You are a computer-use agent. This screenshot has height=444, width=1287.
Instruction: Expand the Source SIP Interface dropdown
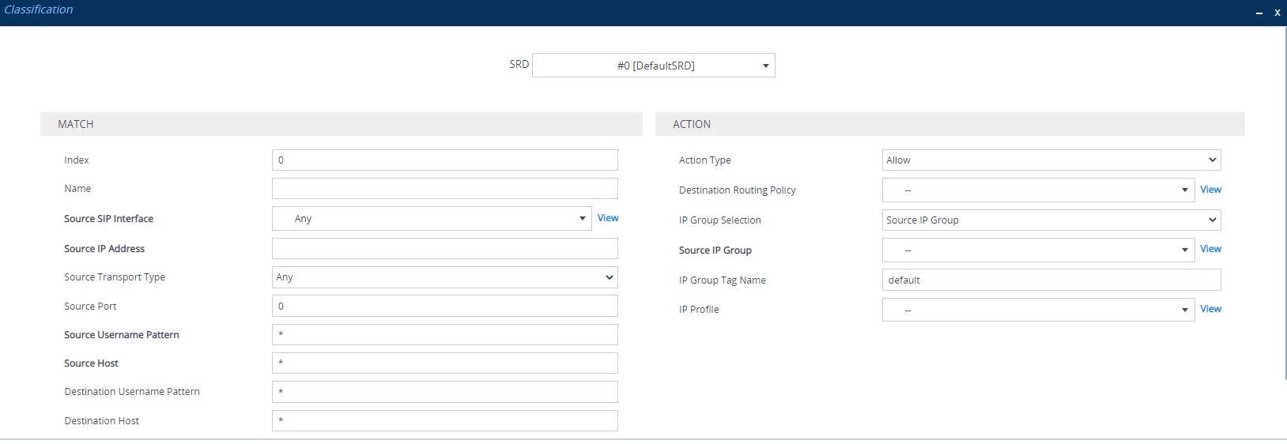coord(432,219)
